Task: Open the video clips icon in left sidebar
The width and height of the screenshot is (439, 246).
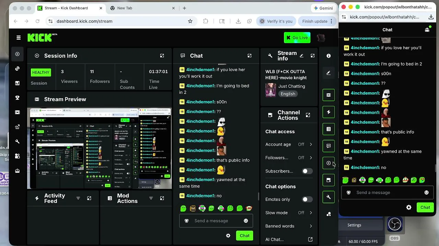Action: 17,112
